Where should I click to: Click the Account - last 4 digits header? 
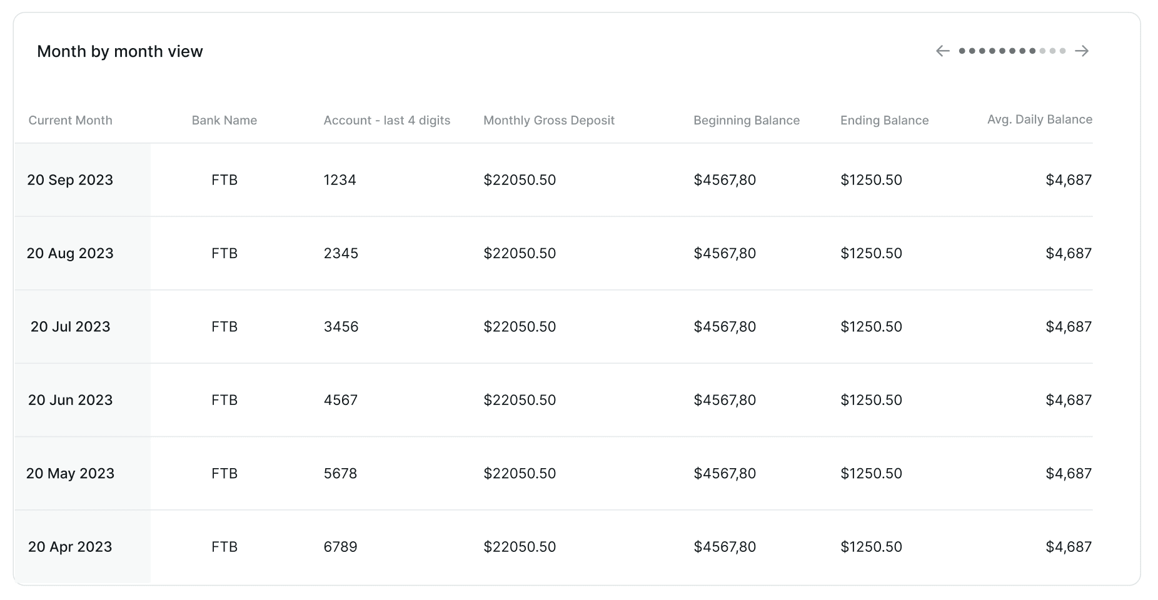tap(386, 121)
